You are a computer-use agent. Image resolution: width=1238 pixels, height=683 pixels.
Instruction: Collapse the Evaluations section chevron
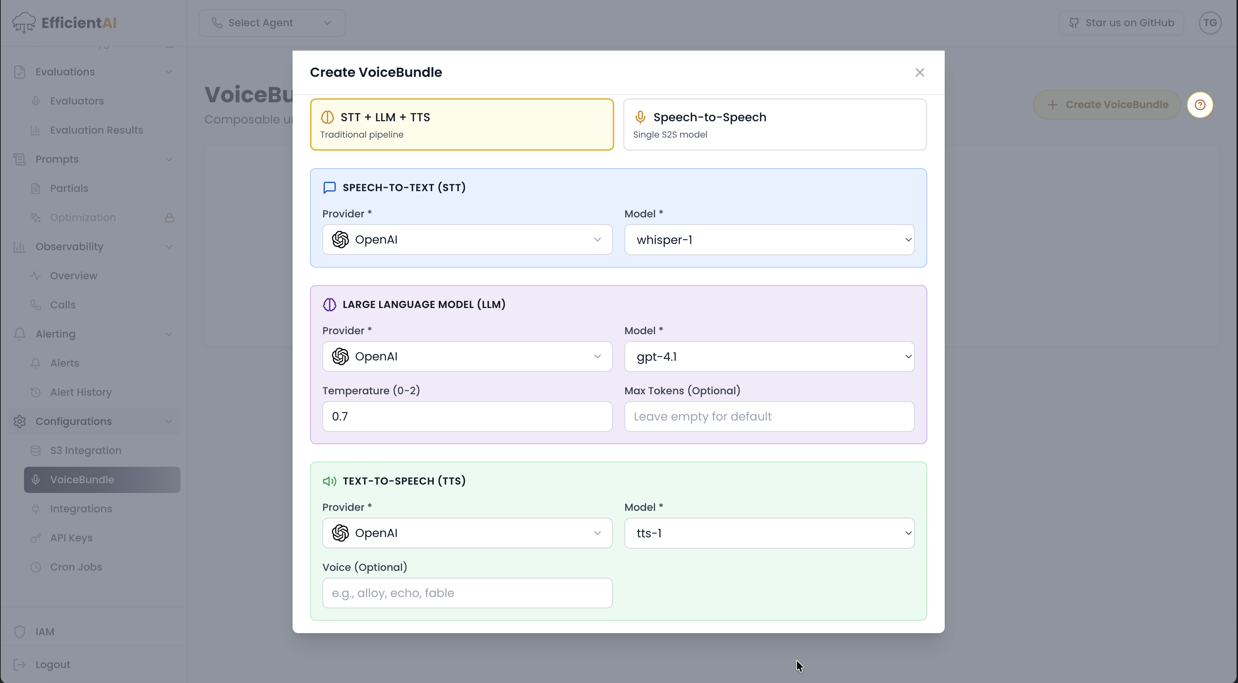tap(169, 72)
